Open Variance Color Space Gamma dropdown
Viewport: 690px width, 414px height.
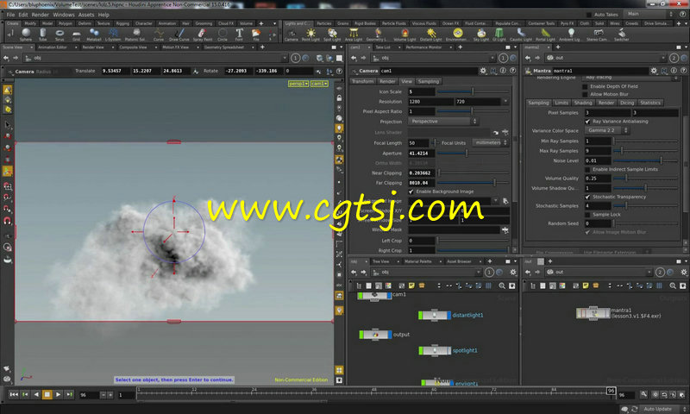coord(607,130)
